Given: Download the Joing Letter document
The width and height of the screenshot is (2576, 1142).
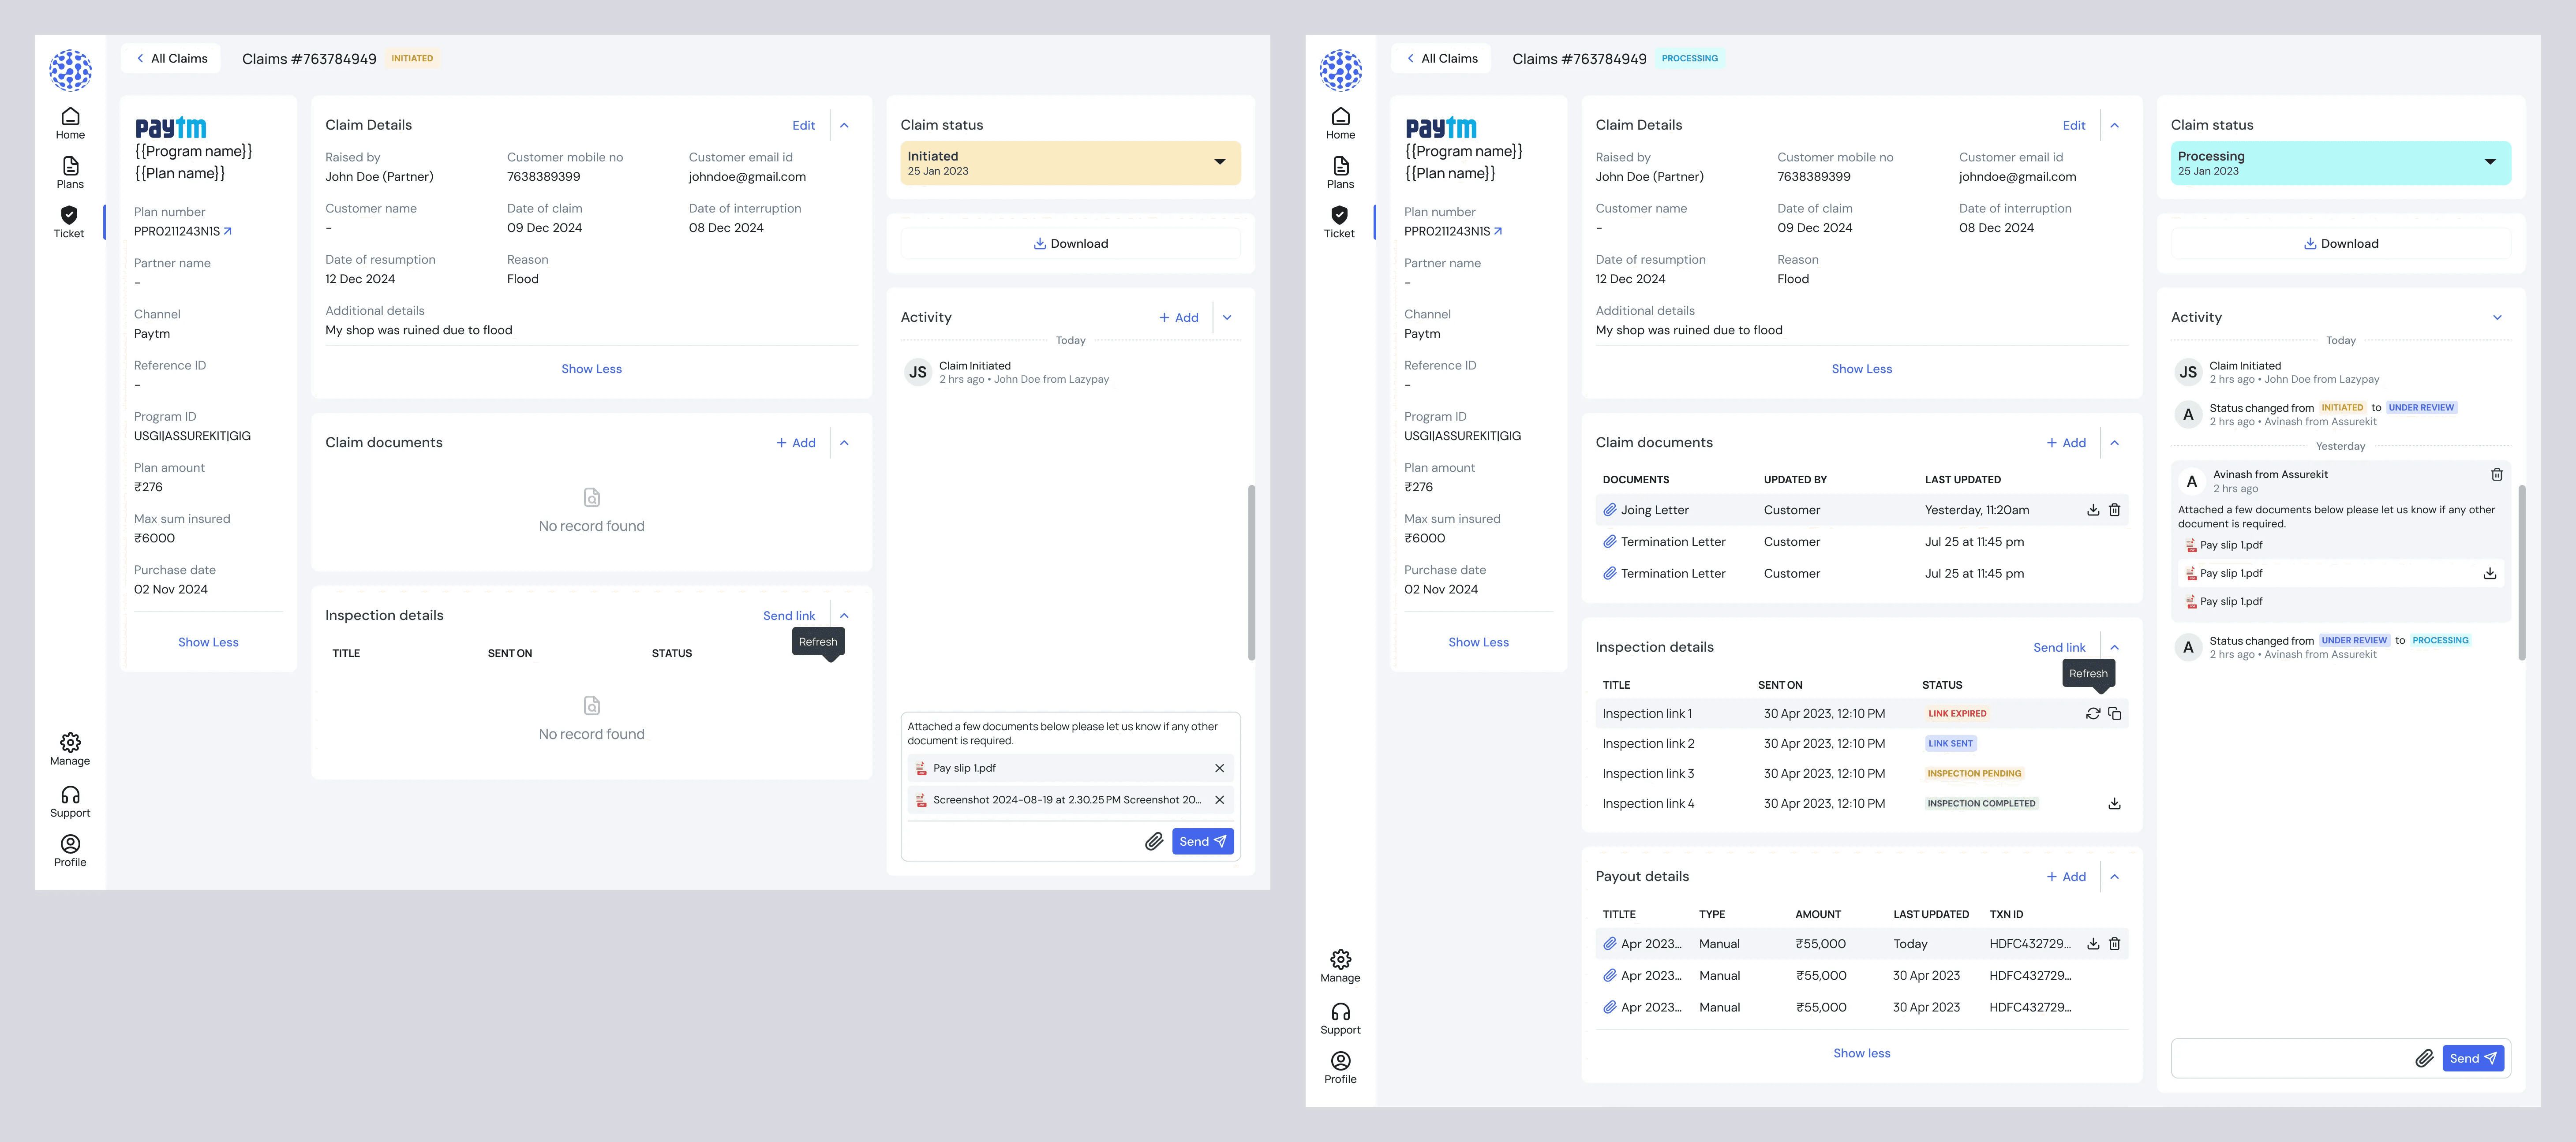Looking at the screenshot, I should [2093, 510].
